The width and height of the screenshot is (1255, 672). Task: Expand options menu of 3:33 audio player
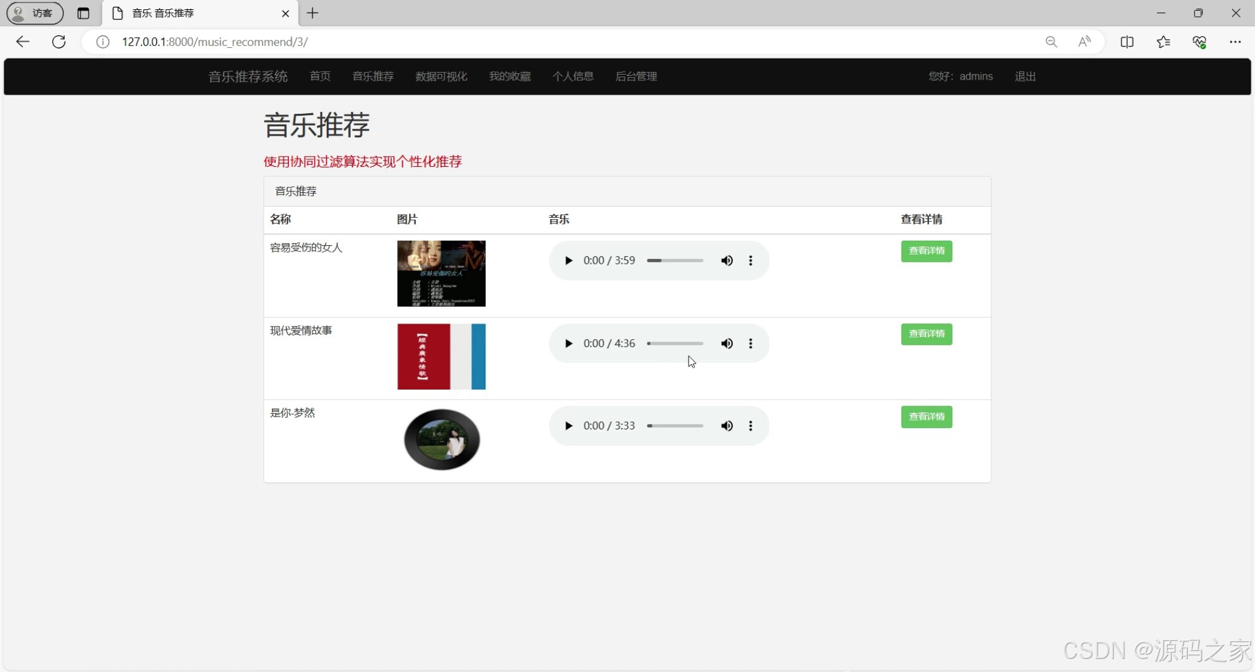point(751,426)
